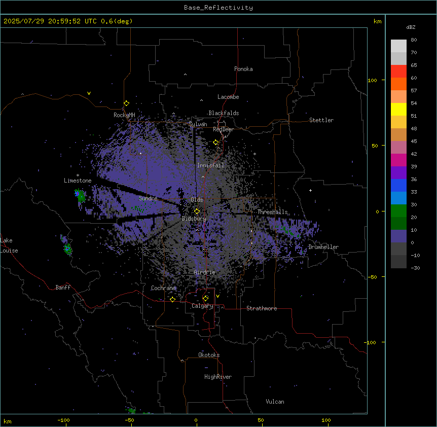Image resolution: width=437 pixels, height=427 pixels.
Task: Select the pink 42-45 dBZ legend swatch
Action: coord(398,148)
